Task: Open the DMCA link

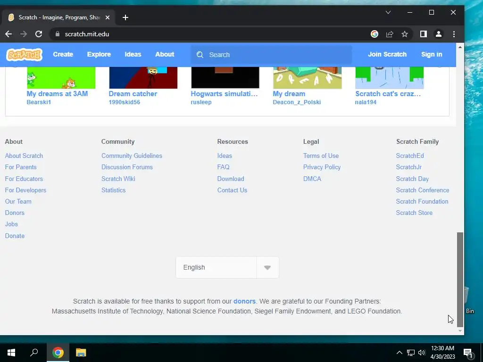Action: point(312,179)
